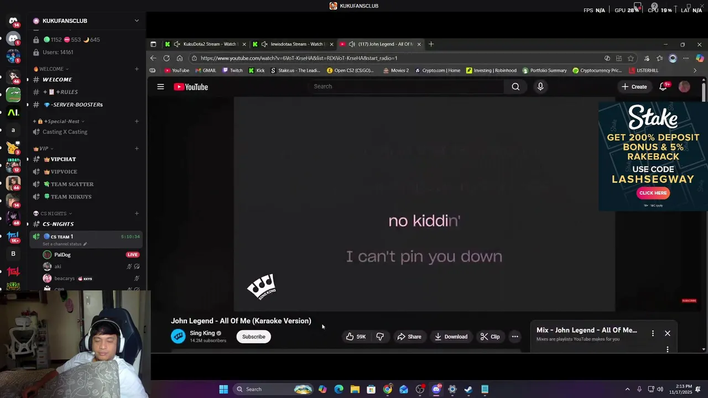The width and height of the screenshot is (708, 398).
Task: Select PalDog in CS TEAM 1
Action: tap(62, 255)
